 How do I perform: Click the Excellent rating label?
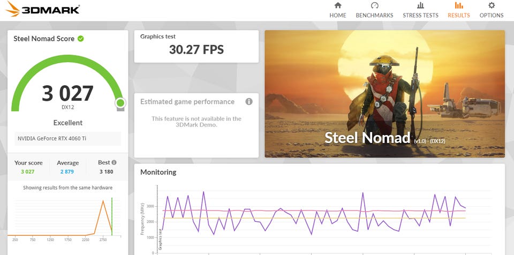68,123
